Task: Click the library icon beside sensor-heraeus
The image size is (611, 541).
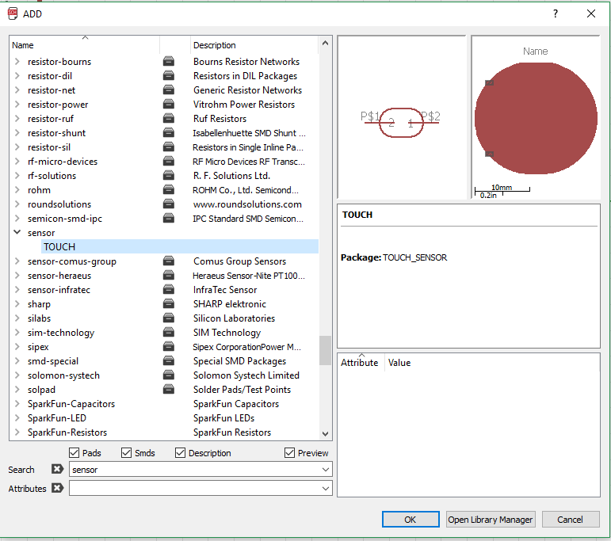Action: 168,276
